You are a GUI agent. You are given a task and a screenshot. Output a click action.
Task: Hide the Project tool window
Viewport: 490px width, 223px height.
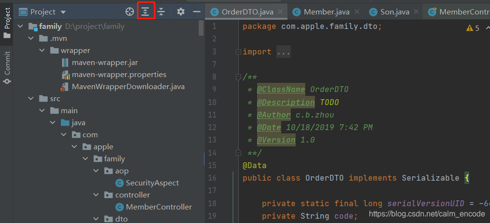pos(197,12)
